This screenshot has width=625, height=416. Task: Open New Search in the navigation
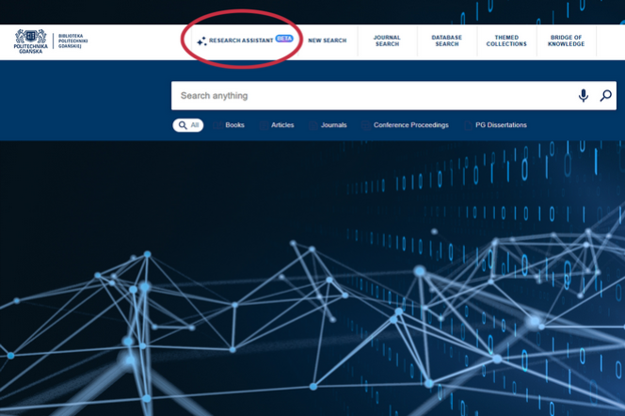tap(327, 41)
